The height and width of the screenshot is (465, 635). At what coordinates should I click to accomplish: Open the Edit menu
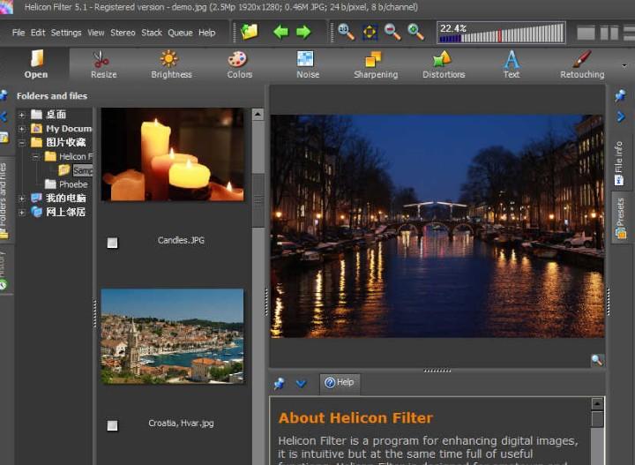38,33
